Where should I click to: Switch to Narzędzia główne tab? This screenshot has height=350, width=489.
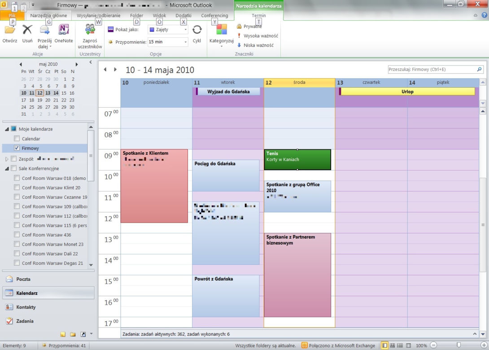[48, 15]
